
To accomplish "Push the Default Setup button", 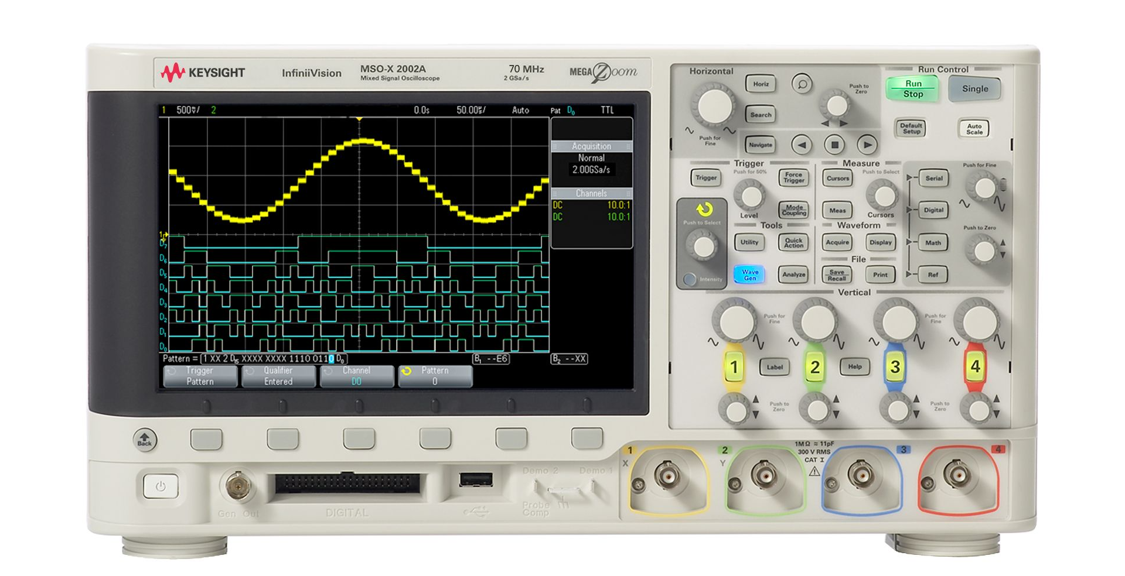I will [911, 128].
